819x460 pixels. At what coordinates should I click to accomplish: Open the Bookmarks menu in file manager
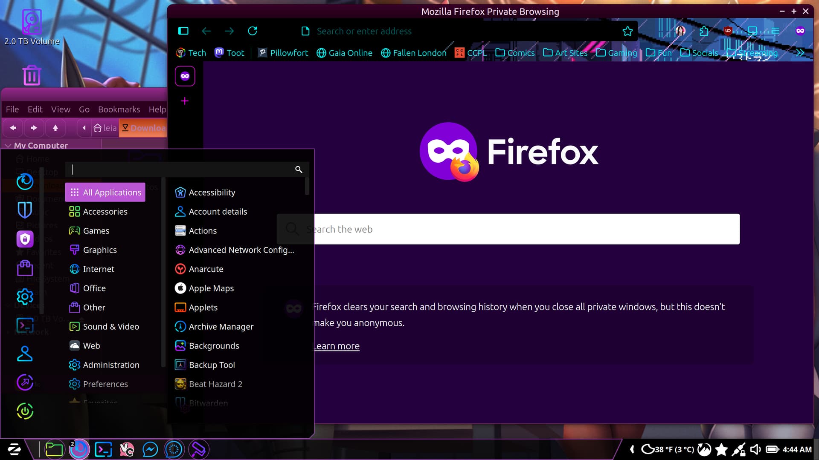[x=119, y=109]
